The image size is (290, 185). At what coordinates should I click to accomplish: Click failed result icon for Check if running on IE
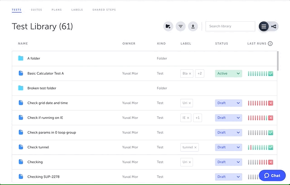point(271,118)
